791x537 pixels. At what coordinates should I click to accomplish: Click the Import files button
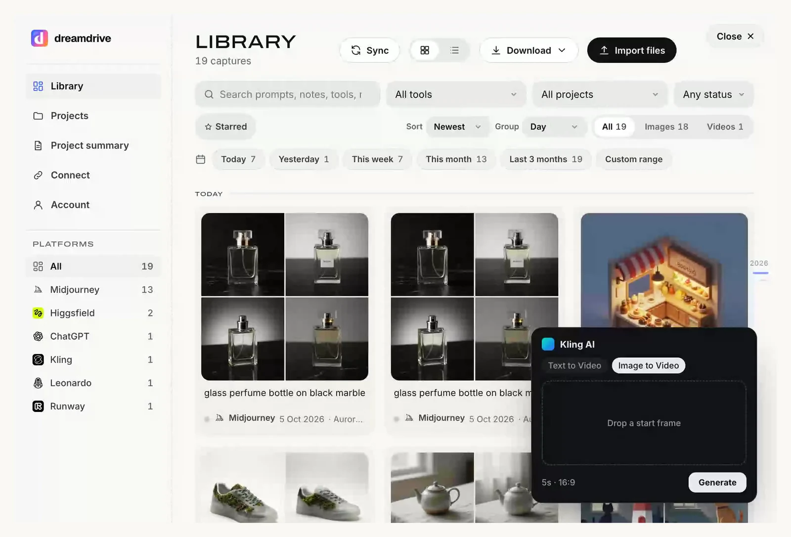pos(632,50)
